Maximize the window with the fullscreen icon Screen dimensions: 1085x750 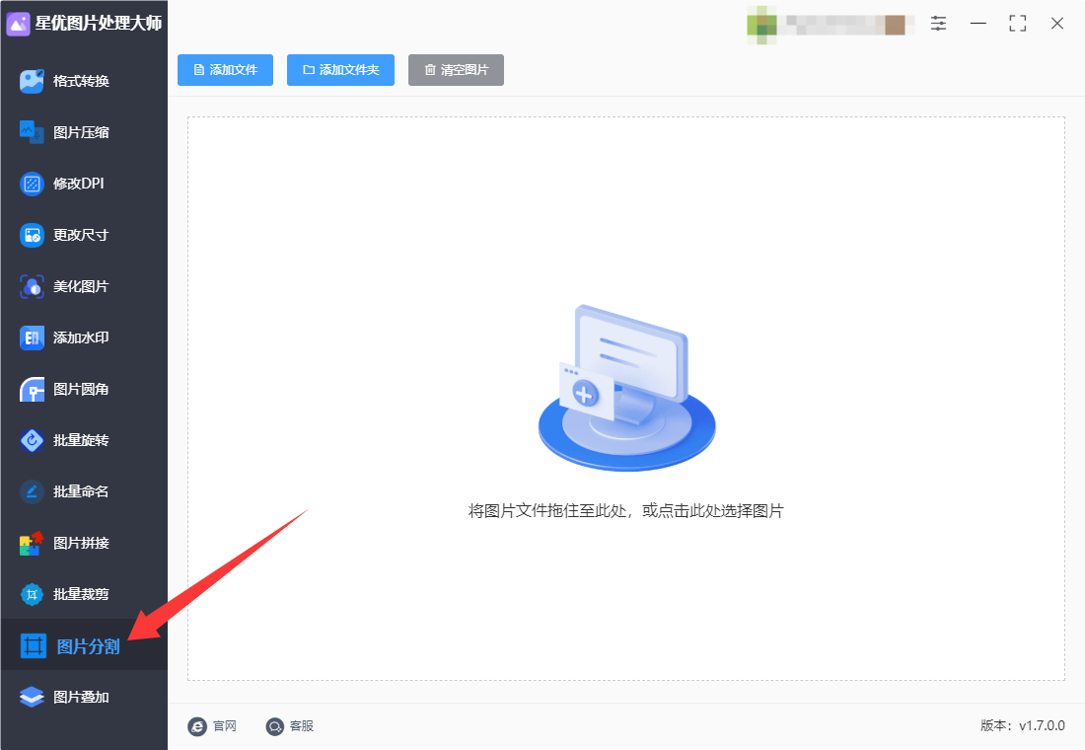point(1017,24)
